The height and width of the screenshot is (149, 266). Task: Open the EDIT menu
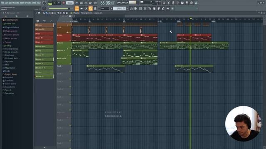(6, 3)
